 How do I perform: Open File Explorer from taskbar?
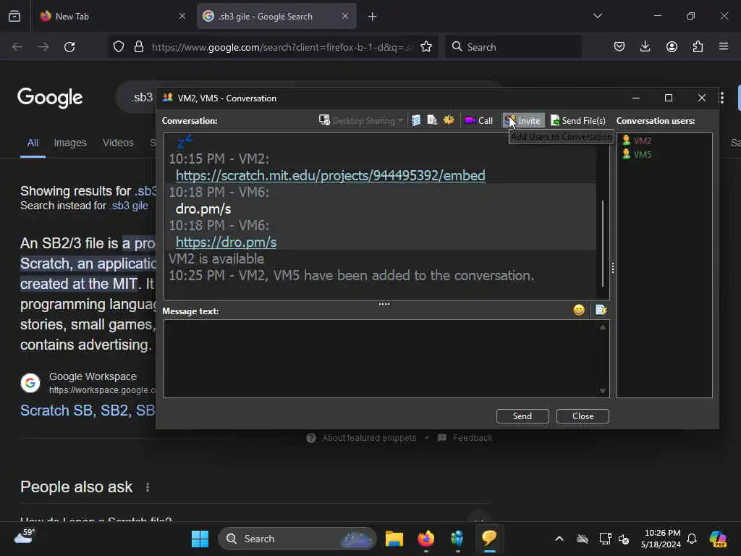click(x=394, y=539)
